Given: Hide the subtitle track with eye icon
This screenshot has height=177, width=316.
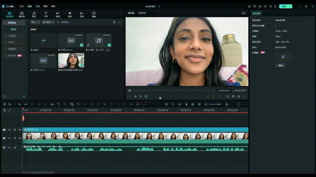Looking at the screenshot, I should point(20,130).
